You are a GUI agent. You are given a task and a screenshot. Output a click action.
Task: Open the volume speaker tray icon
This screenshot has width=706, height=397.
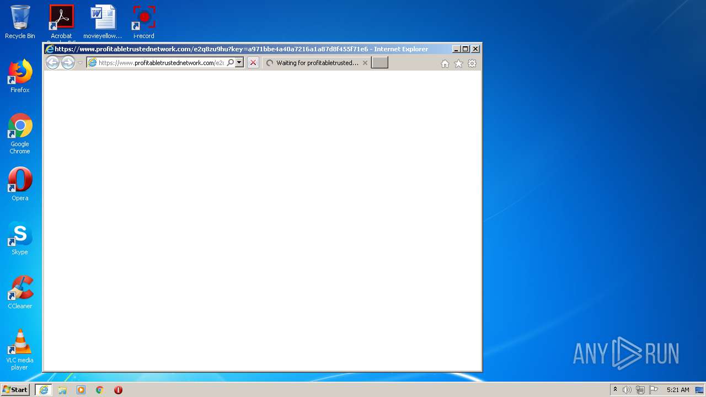click(627, 390)
